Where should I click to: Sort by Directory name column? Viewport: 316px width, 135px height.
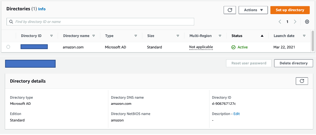pyautogui.click(x=93, y=36)
